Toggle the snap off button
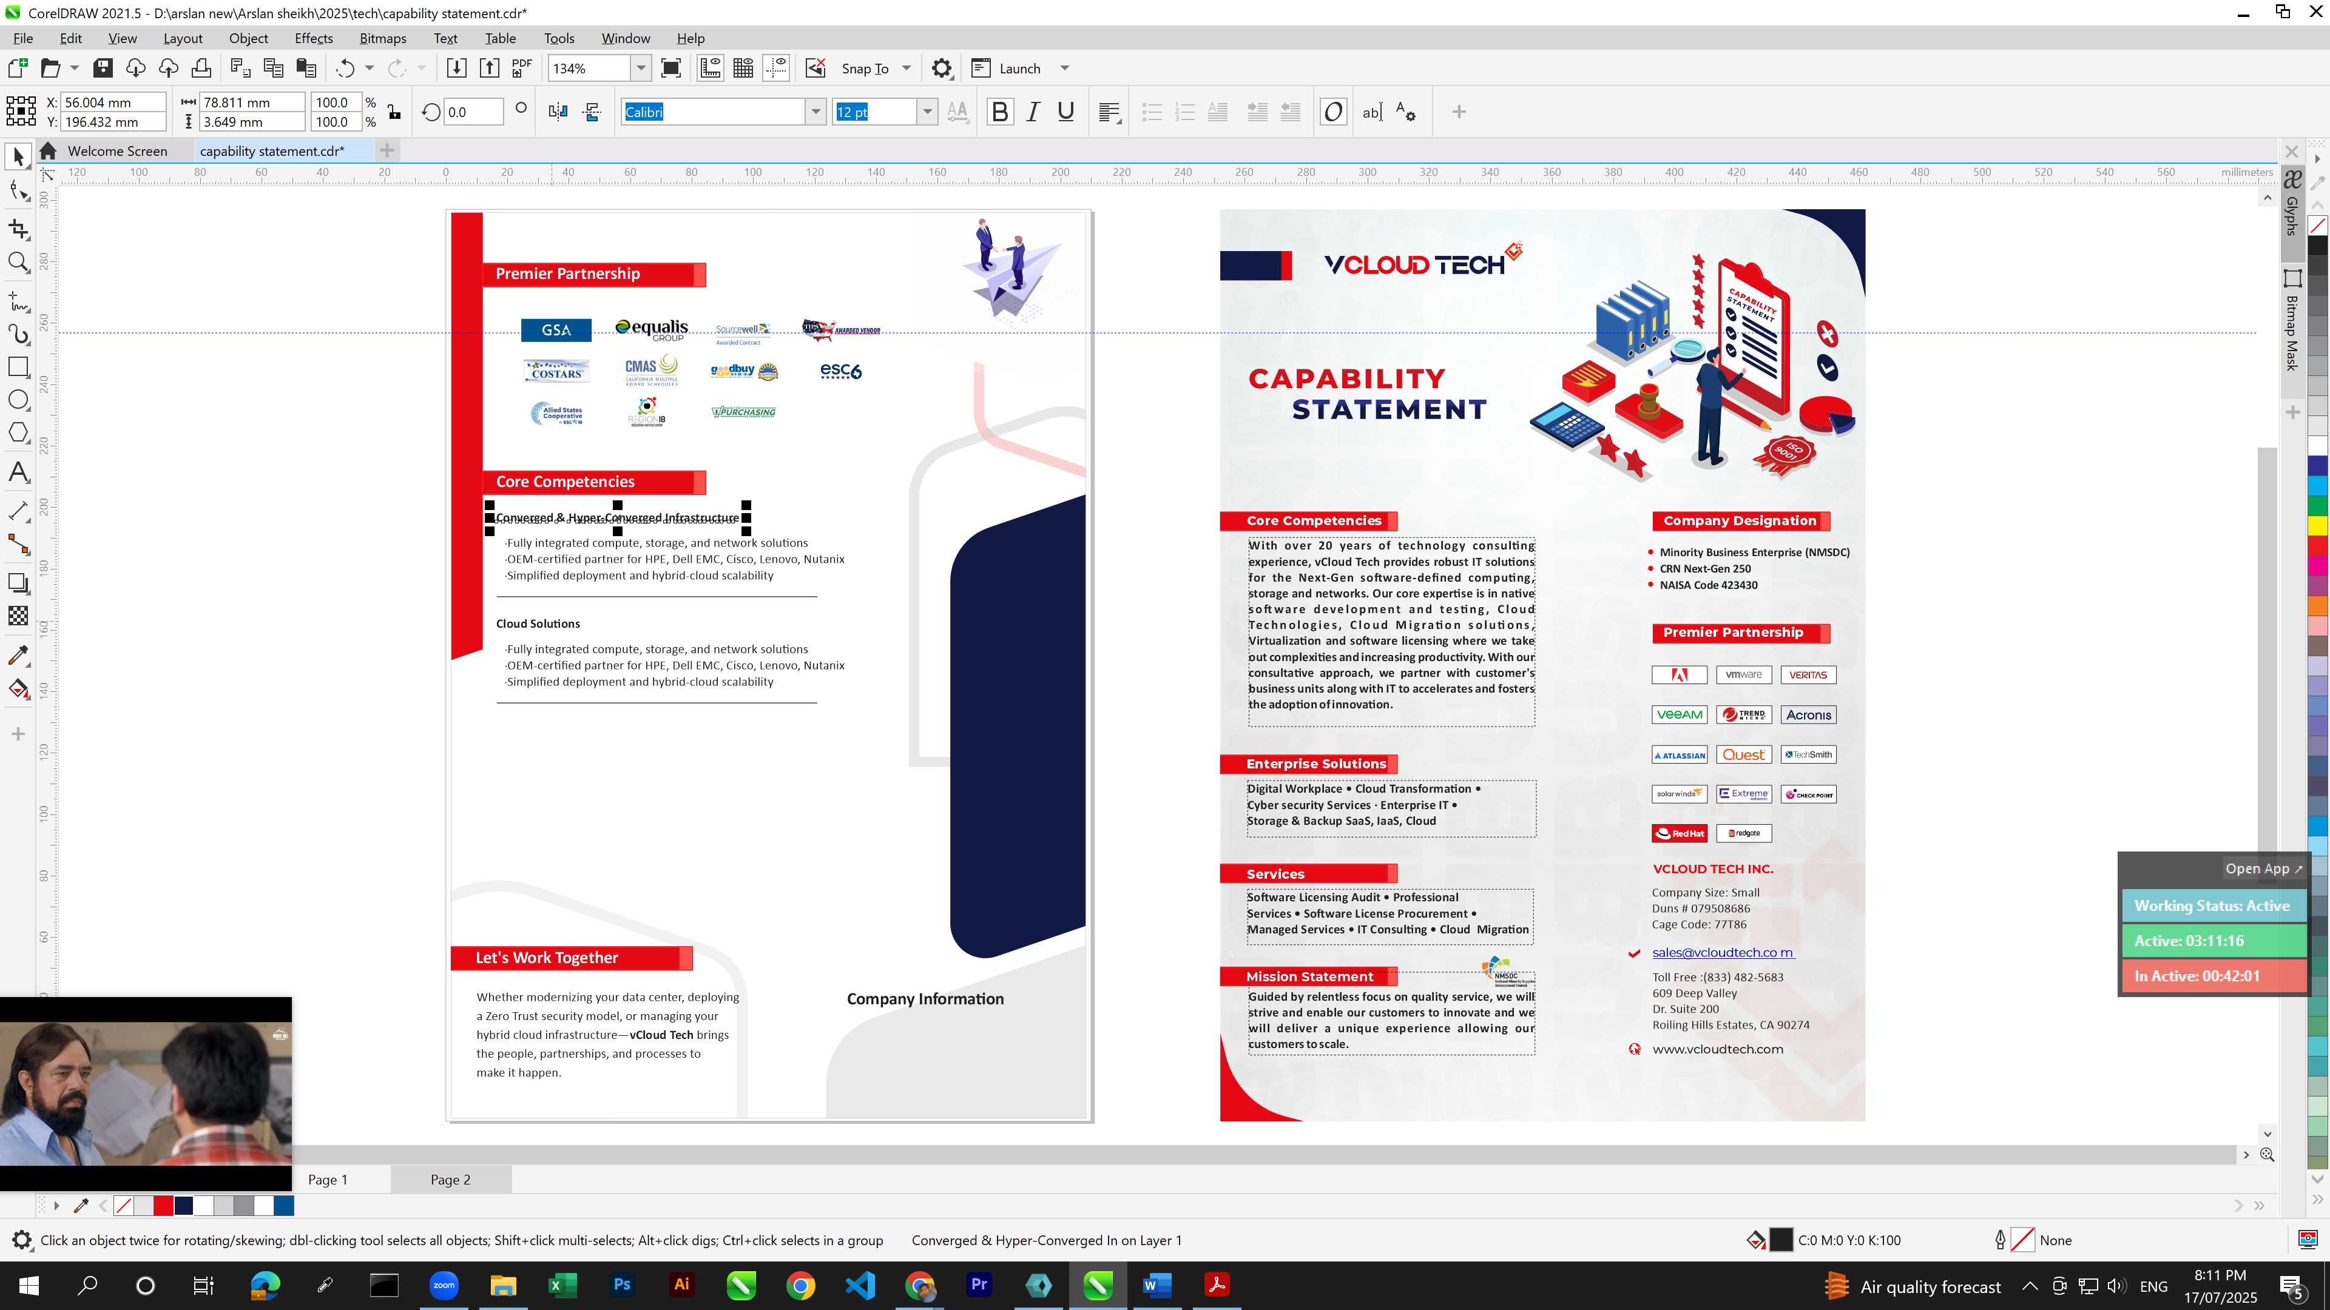This screenshot has height=1310, width=2330. click(x=815, y=68)
